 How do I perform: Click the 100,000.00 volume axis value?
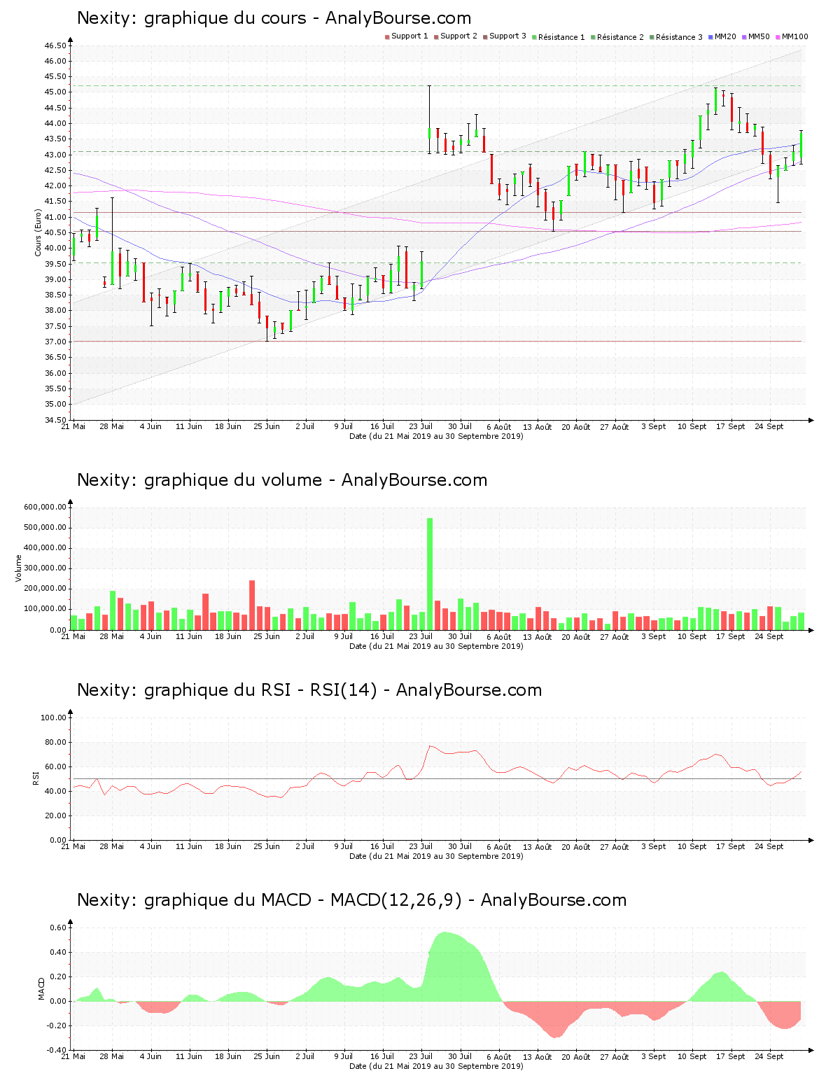[45, 609]
